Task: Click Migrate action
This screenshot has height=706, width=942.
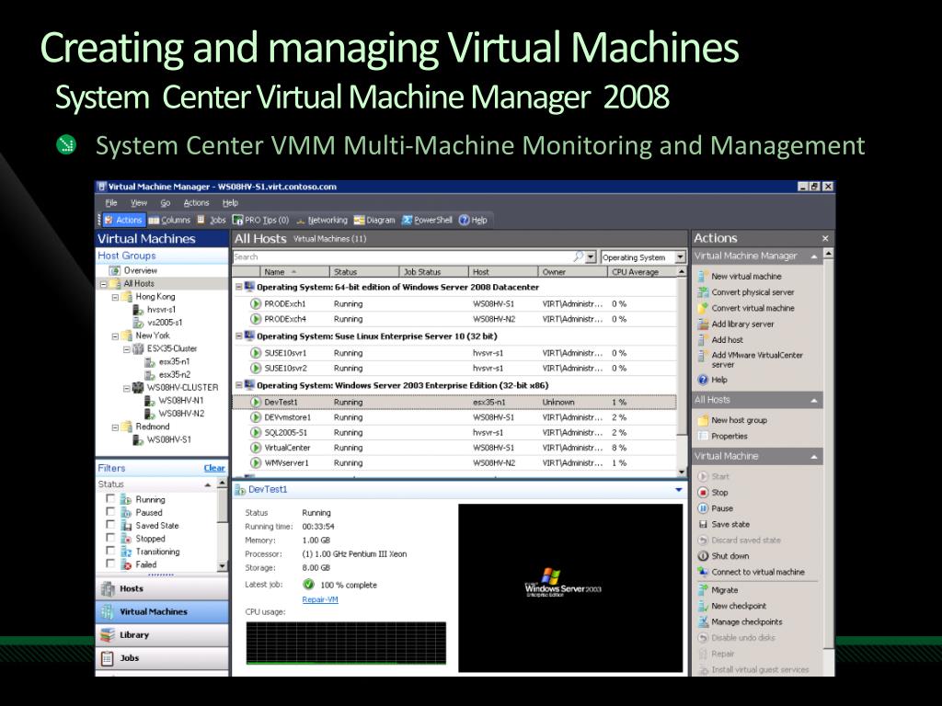Action: point(718,590)
